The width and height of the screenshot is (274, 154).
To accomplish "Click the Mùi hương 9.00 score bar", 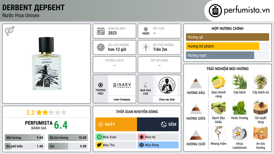I will (25, 138).
